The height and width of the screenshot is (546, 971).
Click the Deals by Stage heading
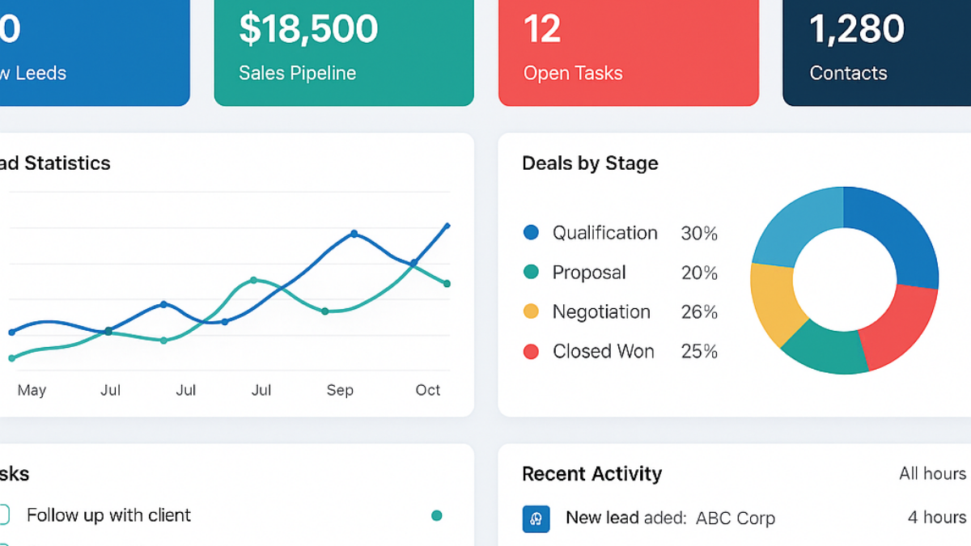click(x=590, y=163)
